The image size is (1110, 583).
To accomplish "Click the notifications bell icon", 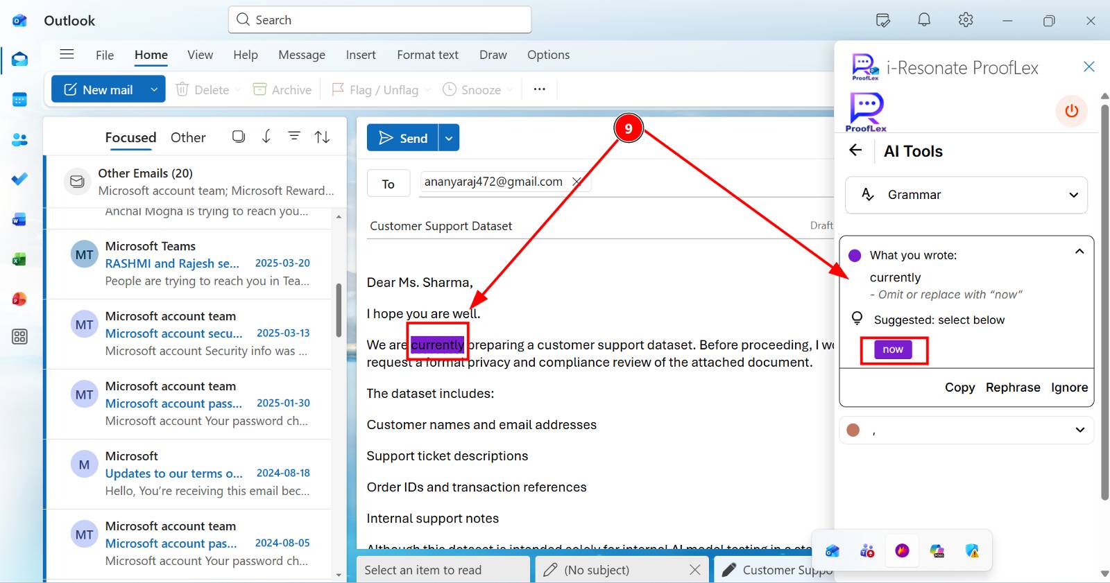I will coord(924,20).
